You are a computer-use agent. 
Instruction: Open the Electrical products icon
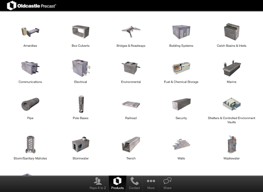pyautogui.click(x=81, y=68)
